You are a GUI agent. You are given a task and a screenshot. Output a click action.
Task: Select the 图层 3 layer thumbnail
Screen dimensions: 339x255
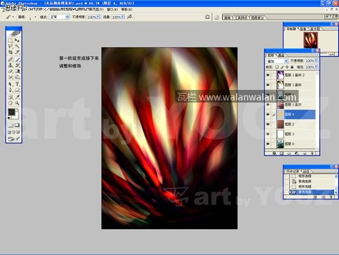[280, 134]
